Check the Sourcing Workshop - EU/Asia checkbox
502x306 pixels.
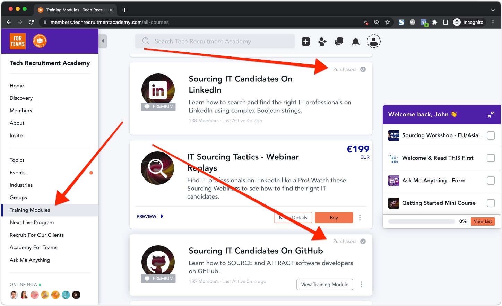(x=491, y=135)
